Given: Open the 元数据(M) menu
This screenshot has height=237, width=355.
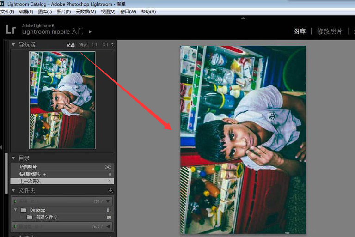Looking at the screenshot, I should pos(86,12).
